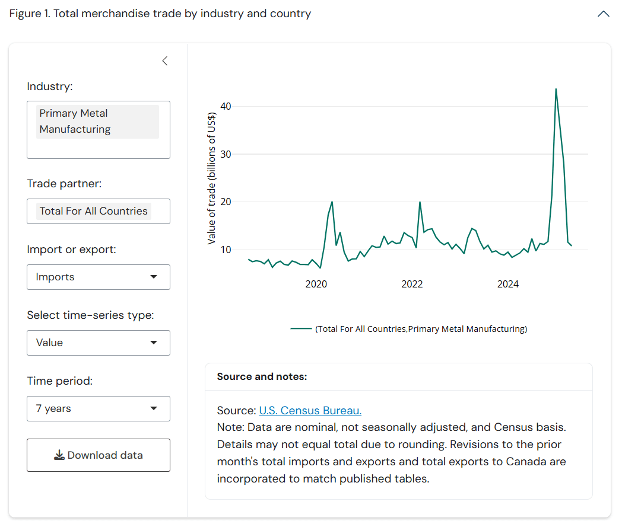Open the time-series type dropdown
The image size is (622, 521).
tap(98, 343)
